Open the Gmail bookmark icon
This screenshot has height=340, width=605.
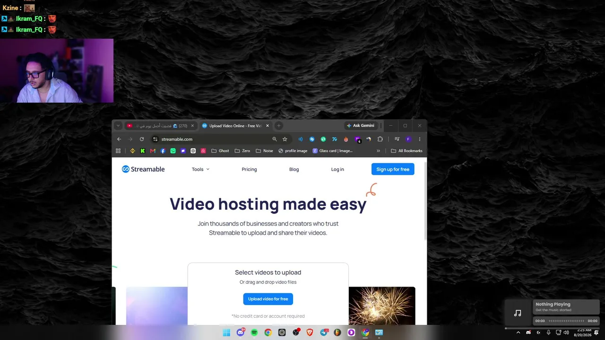153,151
